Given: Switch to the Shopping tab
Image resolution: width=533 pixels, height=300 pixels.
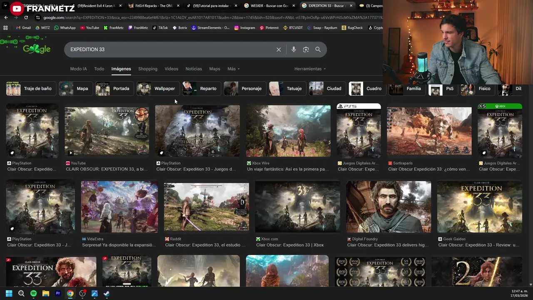Looking at the screenshot, I should 148,69.
